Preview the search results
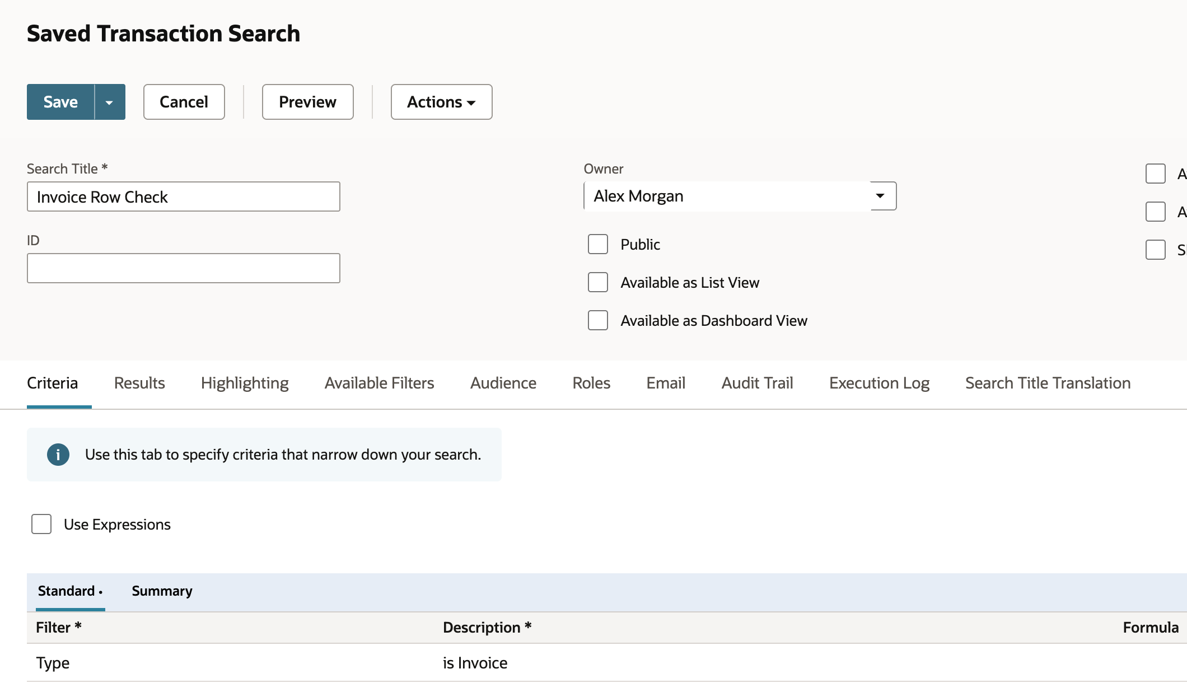The width and height of the screenshot is (1187, 683). (308, 102)
